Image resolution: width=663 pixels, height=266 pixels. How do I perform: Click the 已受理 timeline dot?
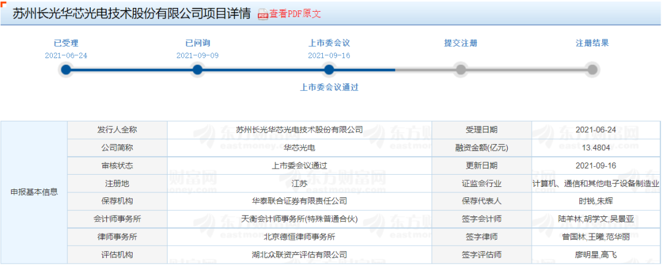coord(66,70)
